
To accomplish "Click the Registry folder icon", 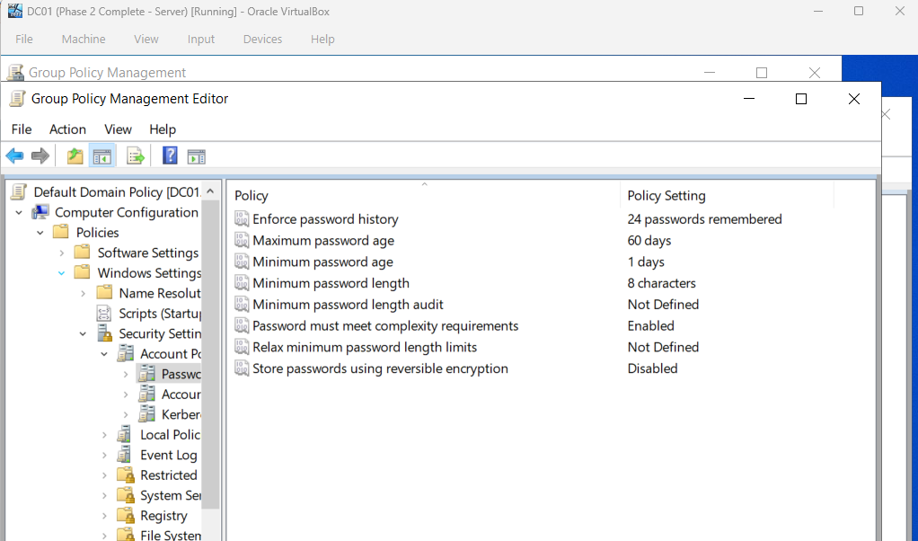I will point(125,515).
